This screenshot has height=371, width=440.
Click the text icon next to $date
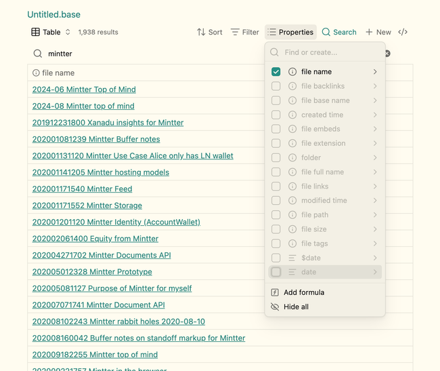click(292, 258)
